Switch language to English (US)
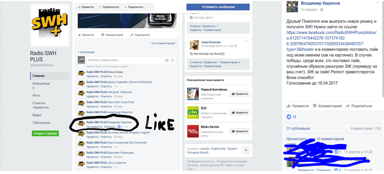 [x=218, y=149]
